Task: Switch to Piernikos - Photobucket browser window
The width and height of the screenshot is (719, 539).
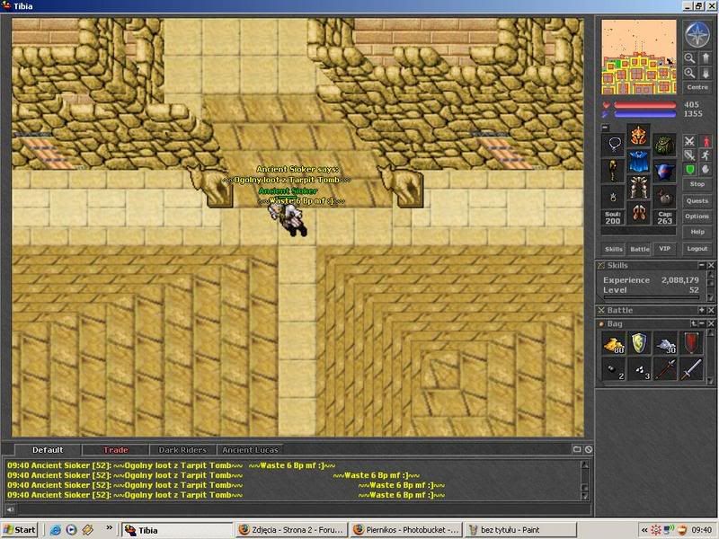Action: tap(406, 530)
